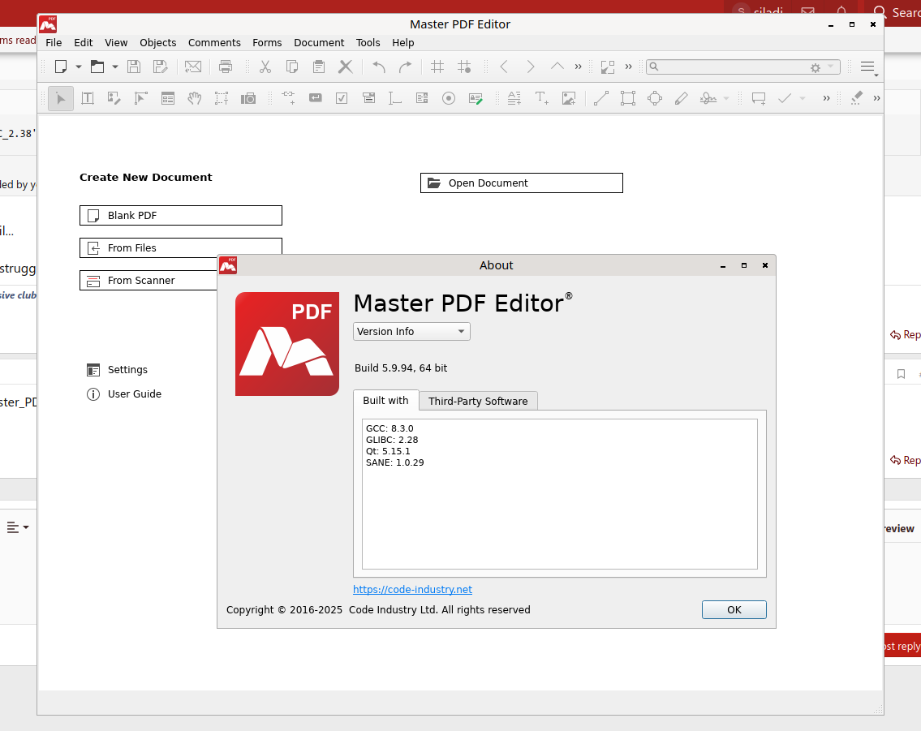
Task: Select the Hand pan tool
Action: [x=194, y=98]
